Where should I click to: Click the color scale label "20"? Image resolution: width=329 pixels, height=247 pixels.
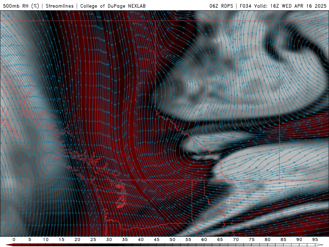pyautogui.click(x=77, y=240)
